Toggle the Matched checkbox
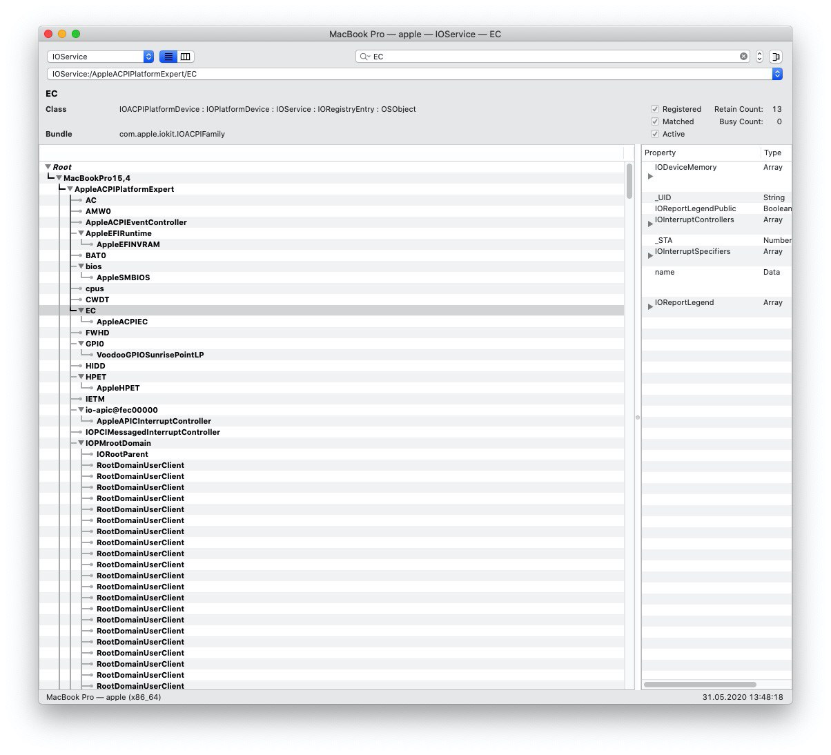The height and width of the screenshot is (755, 831). pyautogui.click(x=655, y=121)
